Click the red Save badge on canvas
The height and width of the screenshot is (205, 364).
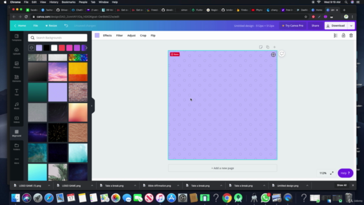click(x=175, y=55)
